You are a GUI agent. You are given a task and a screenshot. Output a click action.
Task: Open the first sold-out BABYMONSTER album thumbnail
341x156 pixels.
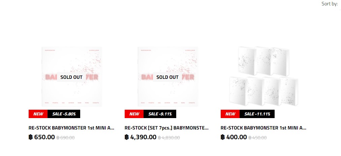pyautogui.click(x=72, y=77)
